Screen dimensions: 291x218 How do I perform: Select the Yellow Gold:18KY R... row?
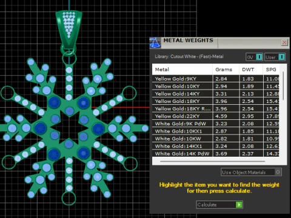(216, 108)
